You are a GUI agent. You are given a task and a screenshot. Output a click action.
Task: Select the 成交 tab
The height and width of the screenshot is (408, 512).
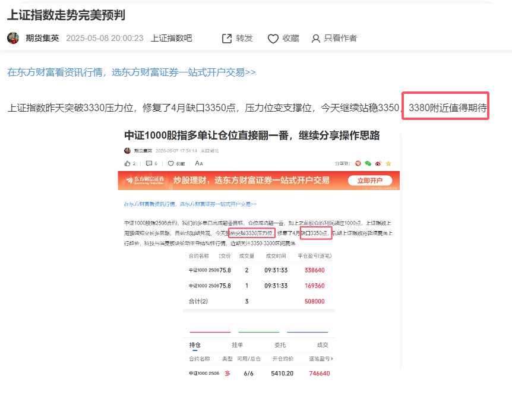pos(323,345)
